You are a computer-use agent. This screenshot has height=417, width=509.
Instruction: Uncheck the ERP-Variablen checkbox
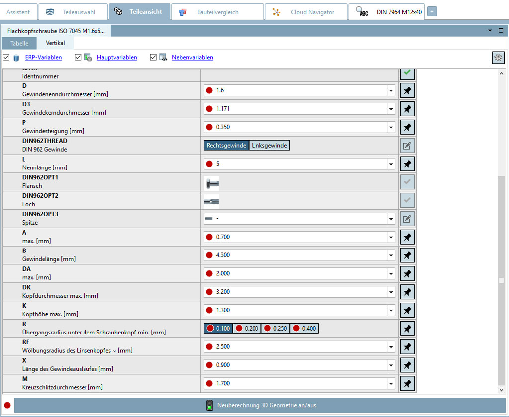pyautogui.click(x=6, y=57)
